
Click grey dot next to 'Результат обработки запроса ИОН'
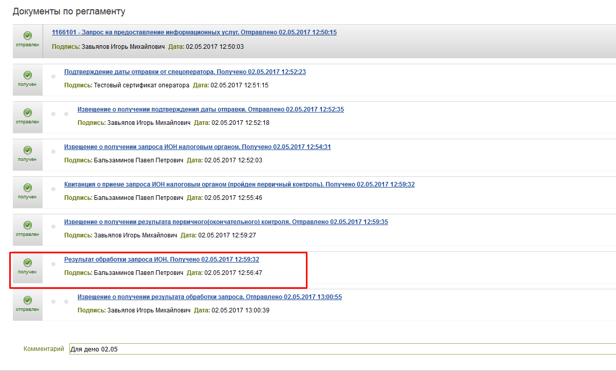pos(53,264)
